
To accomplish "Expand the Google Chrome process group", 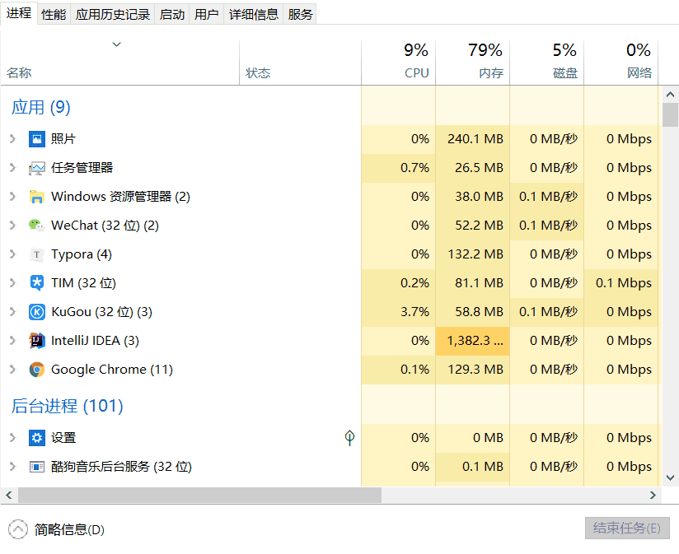I will point(12,370).
